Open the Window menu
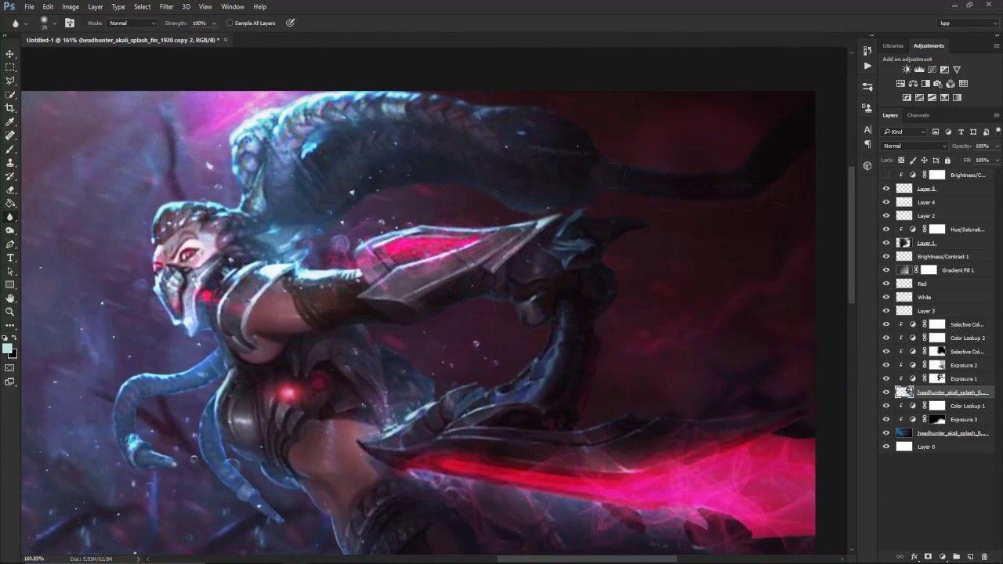The height and width of the screenshot is (564, 1003). (x=233, y=6)
